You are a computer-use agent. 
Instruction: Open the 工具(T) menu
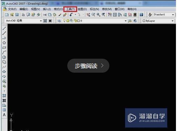(70, 9)
